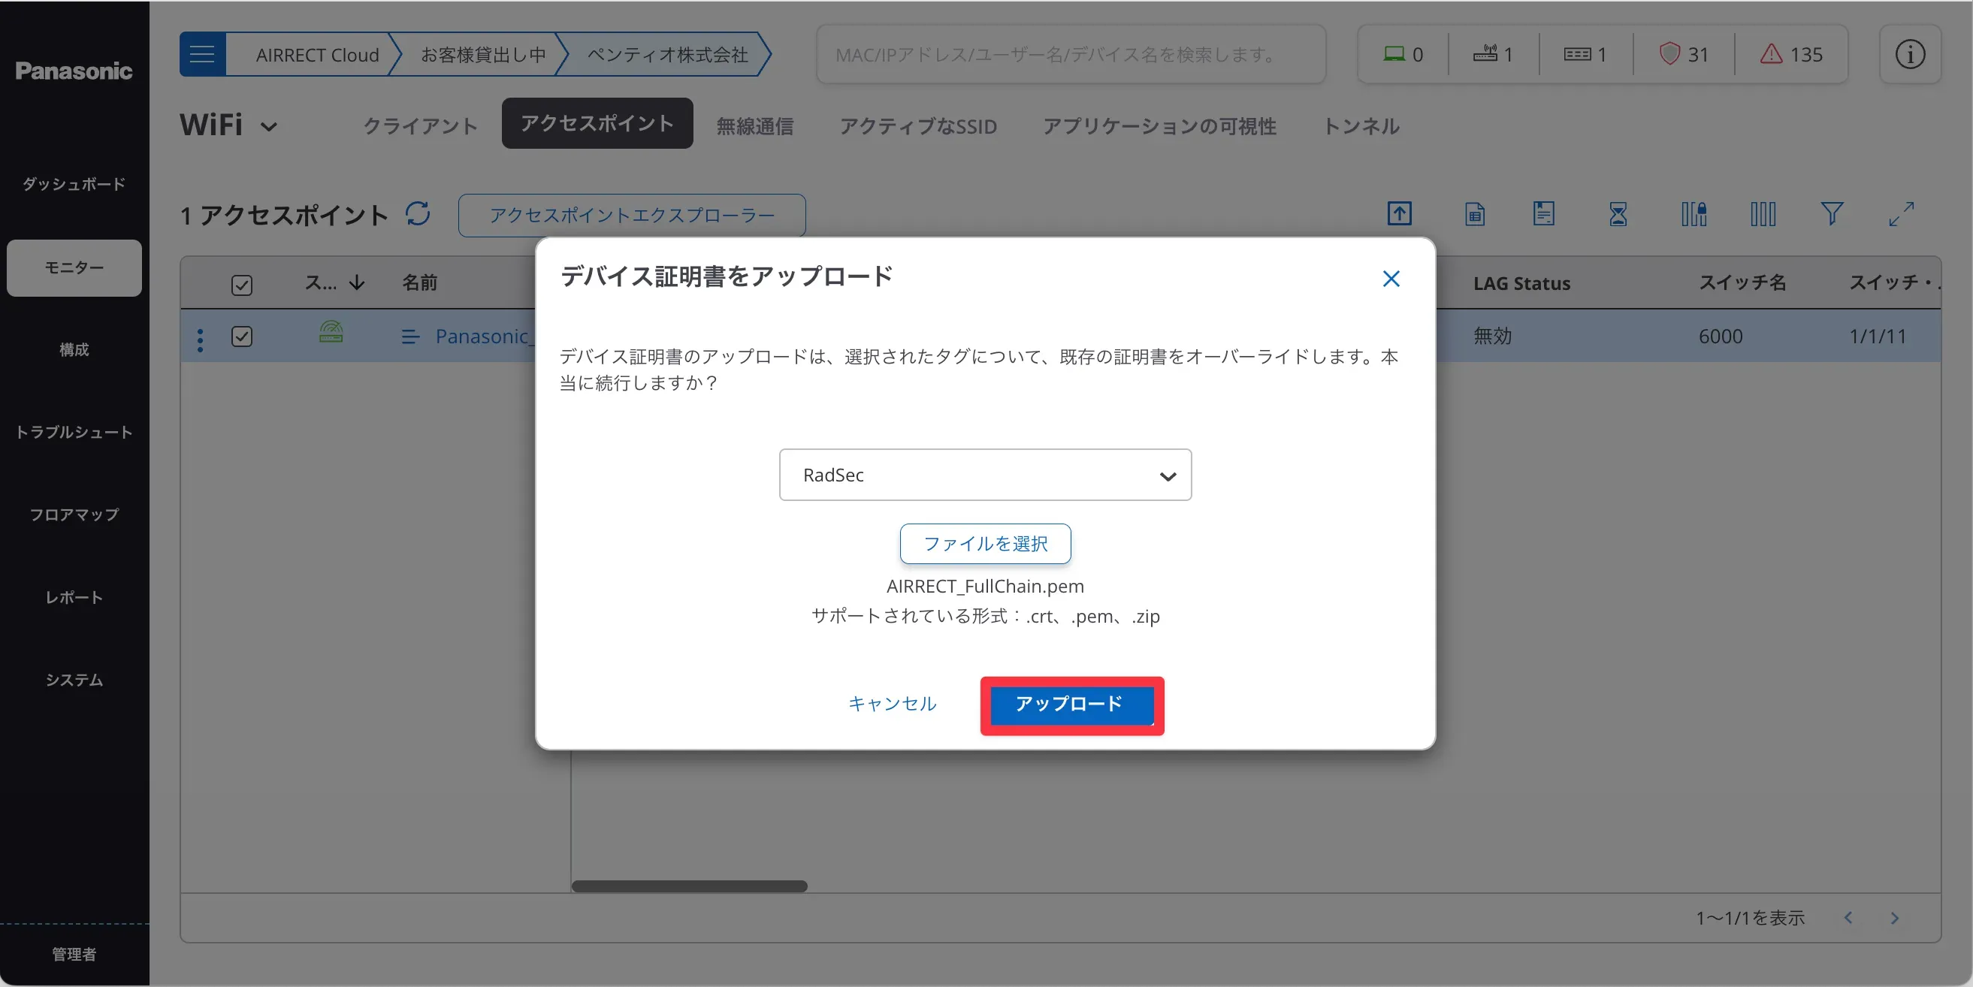Click the expand fullscreen arrows icon
This screenshot has height=987, width=1973.
coord(1901,213)
